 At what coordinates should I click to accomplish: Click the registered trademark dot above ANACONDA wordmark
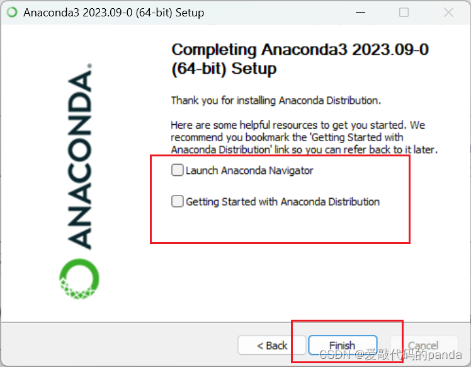[x=89, y=66]
